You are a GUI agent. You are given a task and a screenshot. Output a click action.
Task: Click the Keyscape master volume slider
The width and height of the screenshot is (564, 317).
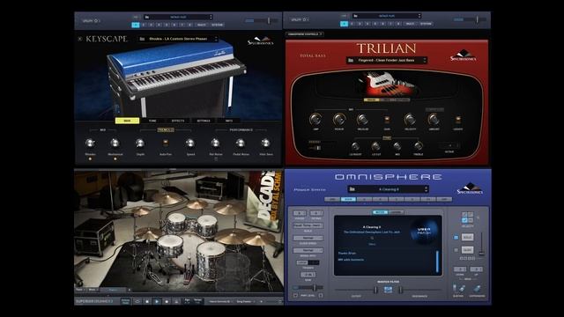coord(262,21)
